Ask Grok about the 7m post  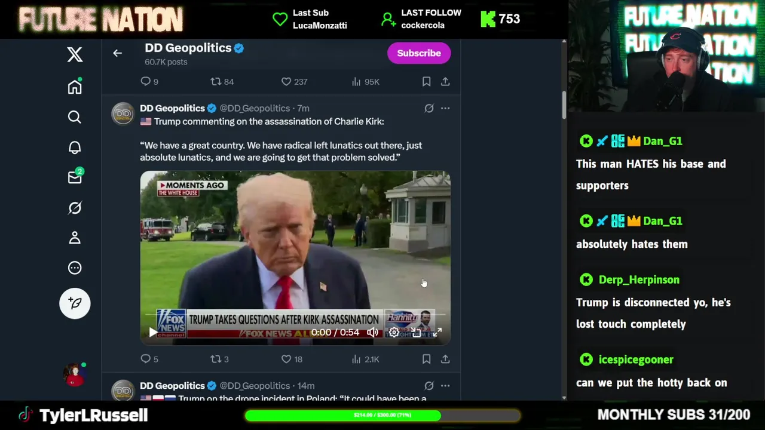click(429, 108)
